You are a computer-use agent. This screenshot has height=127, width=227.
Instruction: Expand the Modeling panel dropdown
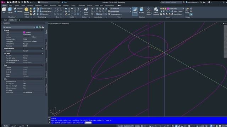coord(12,17)
